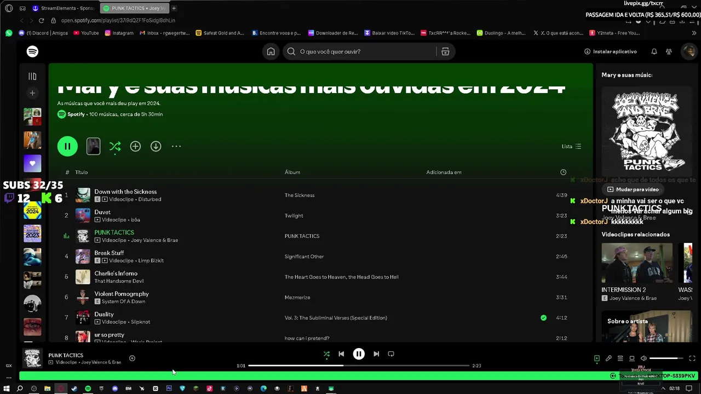Skip to the previous track
The image size is (701, 394).
coord(341,354)
